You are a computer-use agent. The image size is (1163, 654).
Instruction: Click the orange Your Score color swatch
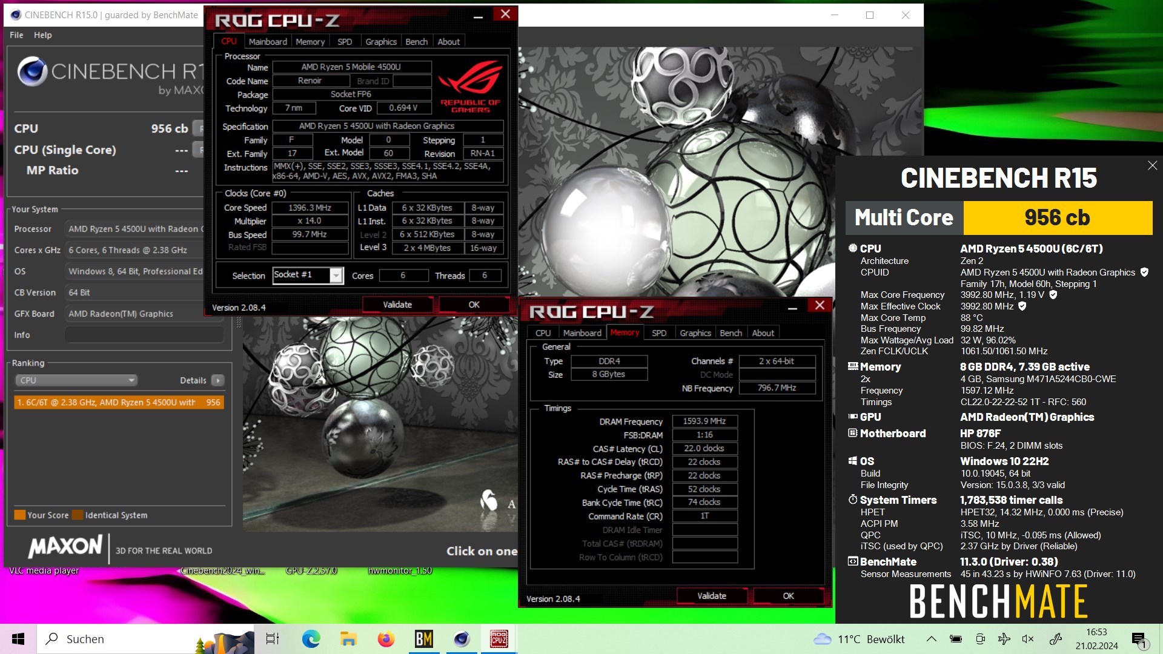pyautogui.click(x=20, y=515)
